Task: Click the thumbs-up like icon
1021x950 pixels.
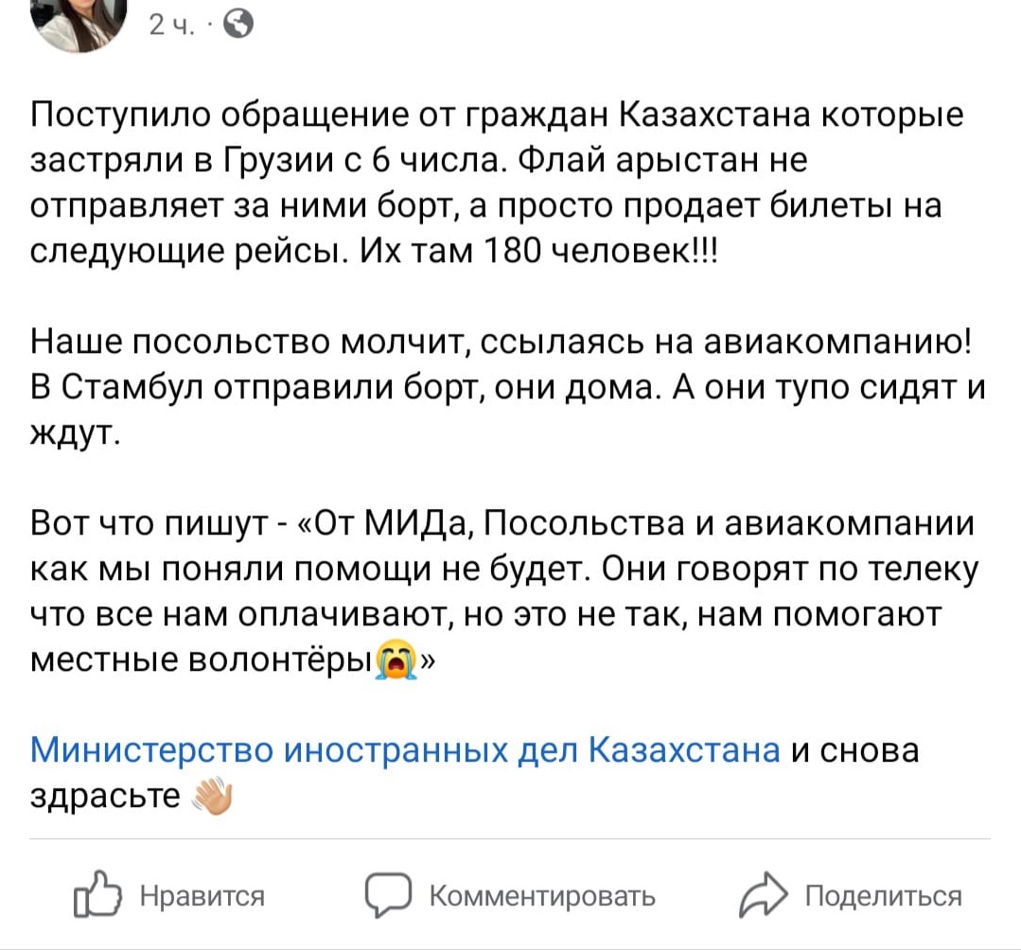Action: 97,895
